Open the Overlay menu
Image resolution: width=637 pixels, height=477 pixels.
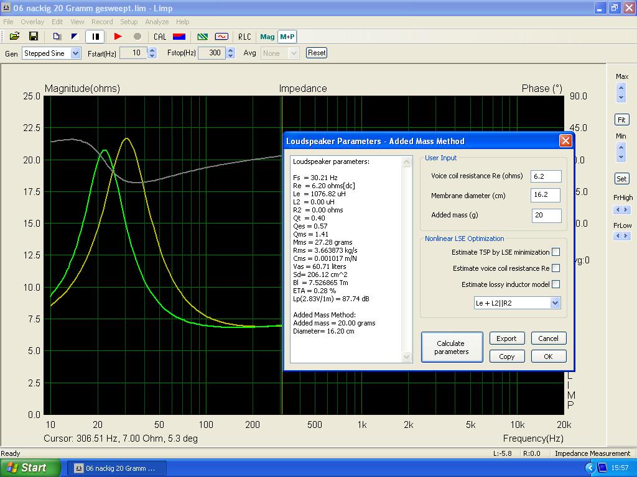point(32,22)
